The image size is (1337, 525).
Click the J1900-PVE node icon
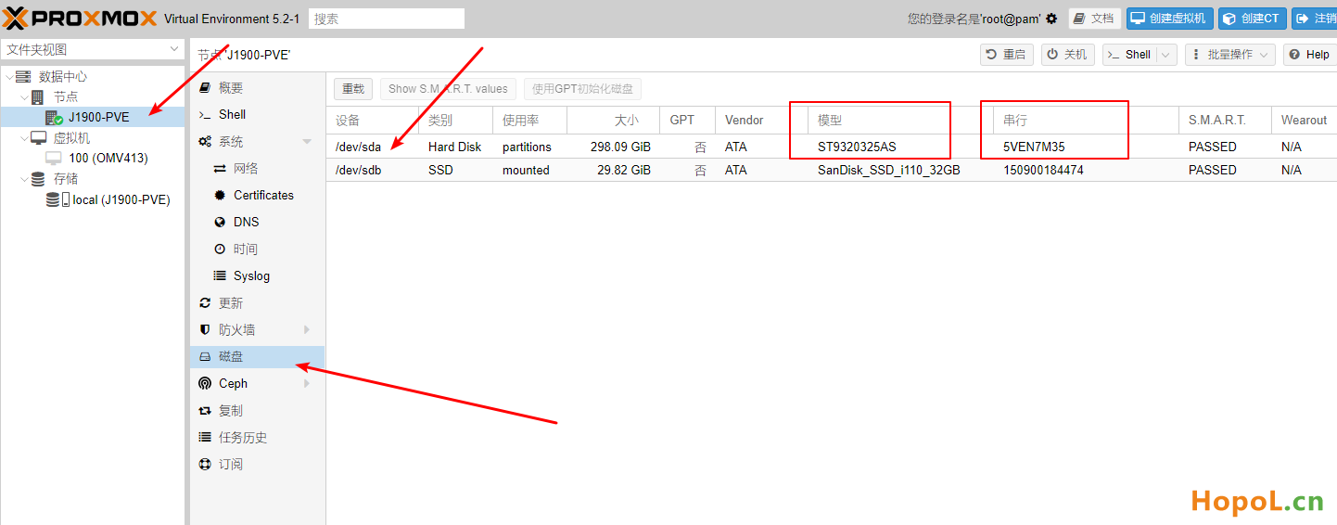pos(54,118)
